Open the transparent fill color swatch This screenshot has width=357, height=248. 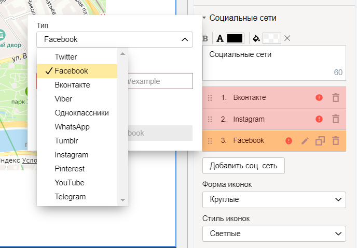[x=271, y=38]
